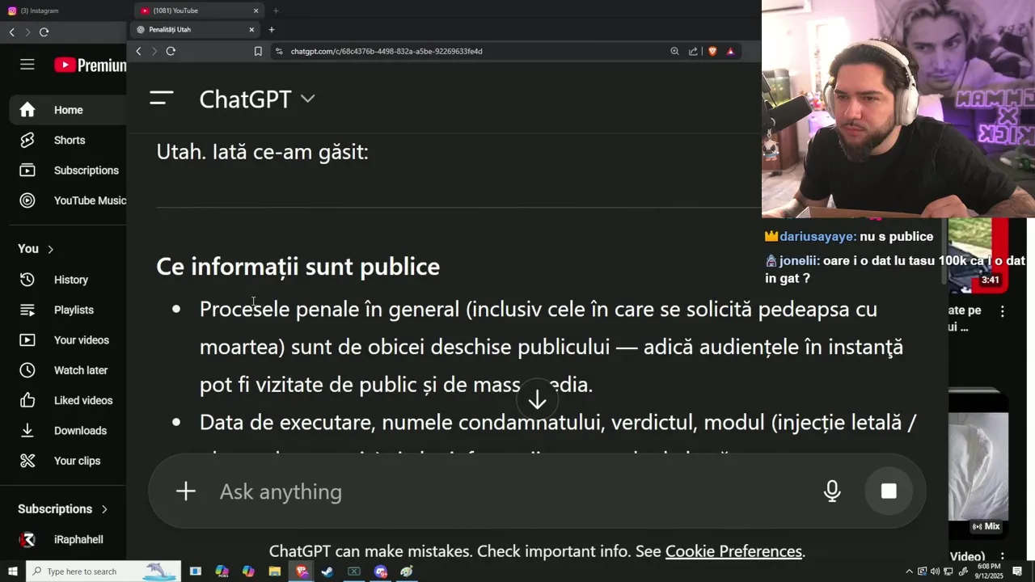The height and width of the screenshot is (582, 1035).
Task: Click the YouTube Premium logo
Action: pyautogui.click(x=90, y=65)
